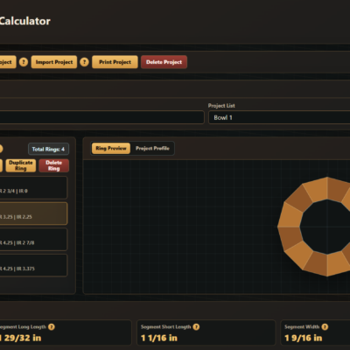Click the Print Project button

tap(115, 62)
